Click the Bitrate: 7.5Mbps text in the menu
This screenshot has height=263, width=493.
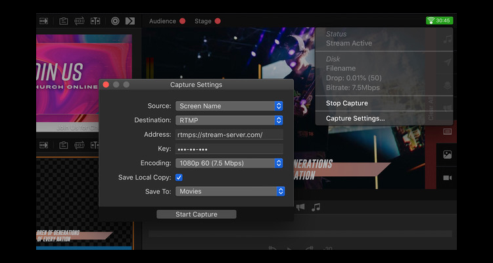point(353,87)
